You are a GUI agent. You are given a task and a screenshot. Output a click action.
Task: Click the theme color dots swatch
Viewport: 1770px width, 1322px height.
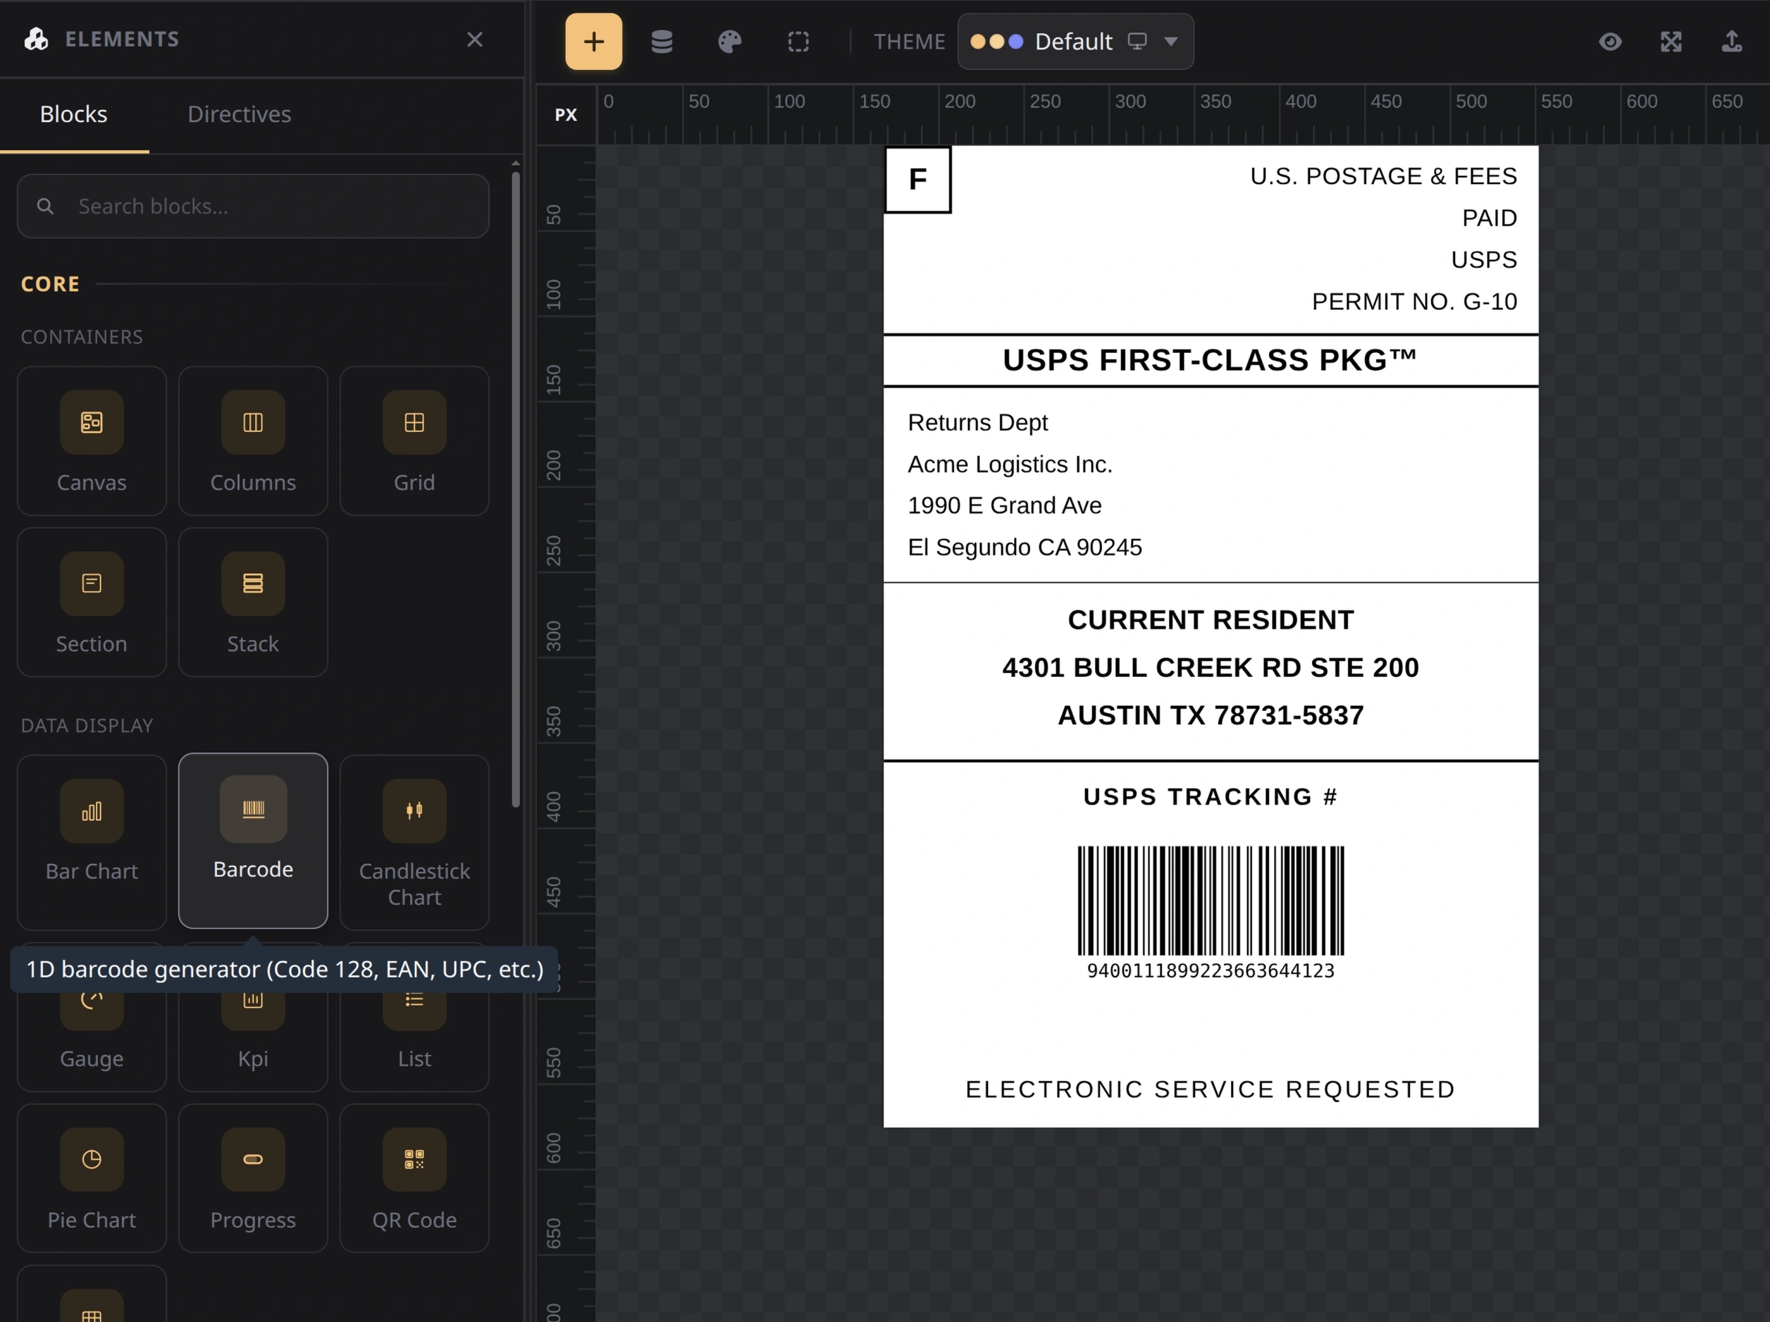(x=996, y=42)
